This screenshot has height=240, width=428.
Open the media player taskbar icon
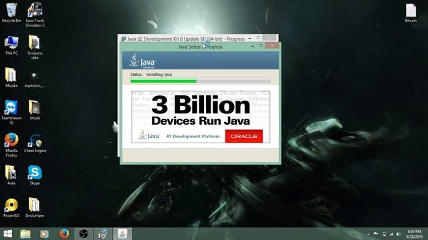point(44,234)
